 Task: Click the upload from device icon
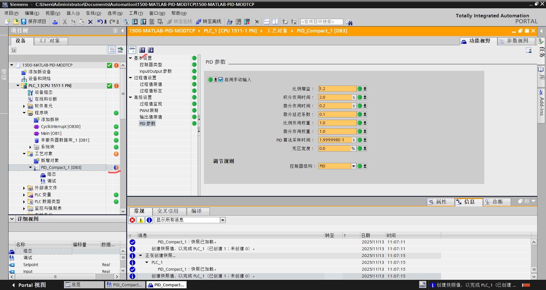click(x=143, y=22)
